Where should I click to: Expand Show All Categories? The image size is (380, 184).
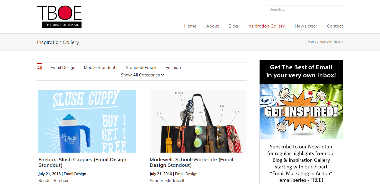tap(142, 75)
